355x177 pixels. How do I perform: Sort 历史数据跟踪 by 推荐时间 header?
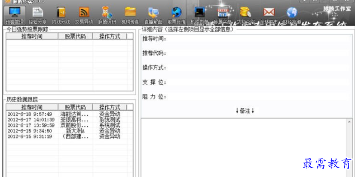click(x=32, y=107)
